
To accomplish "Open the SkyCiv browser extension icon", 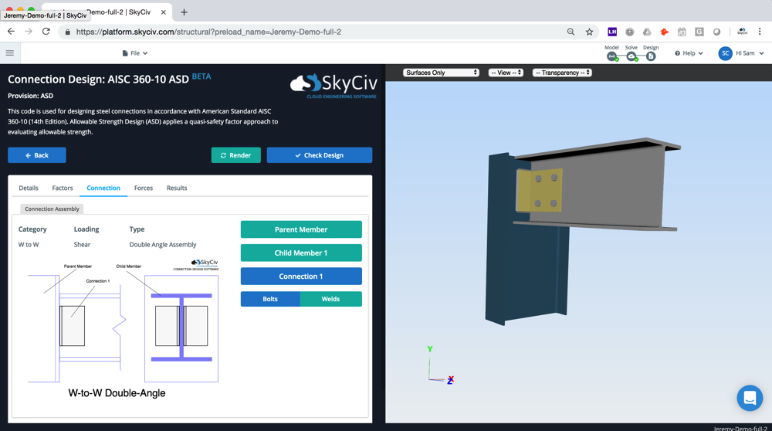I will coord(742,32).
